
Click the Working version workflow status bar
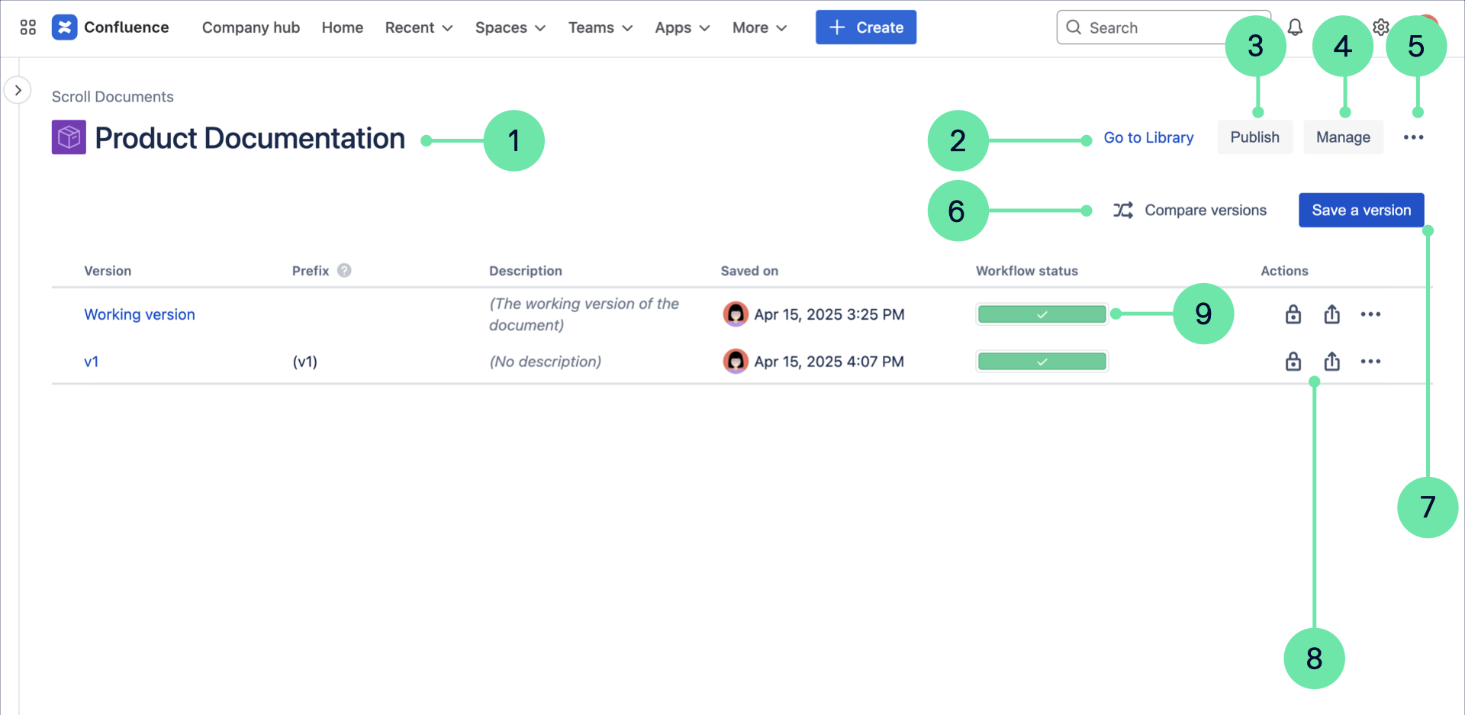point(1042,314)
